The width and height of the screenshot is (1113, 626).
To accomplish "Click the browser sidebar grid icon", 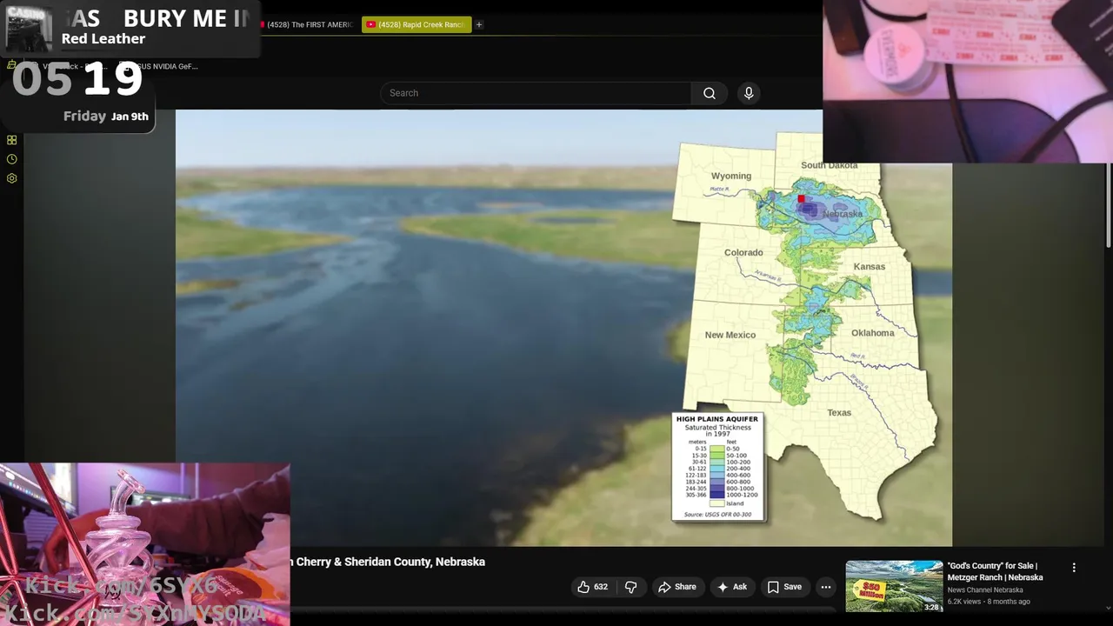I will coord(11,140).
